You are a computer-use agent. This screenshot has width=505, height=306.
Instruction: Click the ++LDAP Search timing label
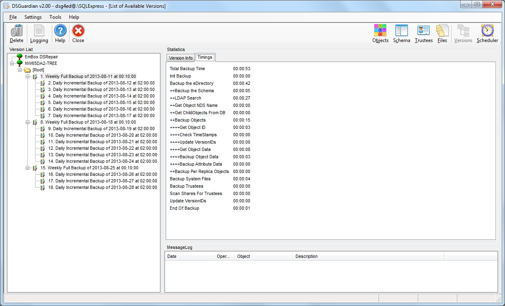(185, 98)
